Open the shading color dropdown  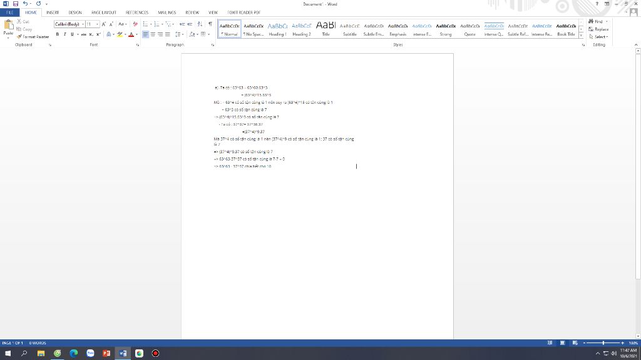click(x=197, y=34)
